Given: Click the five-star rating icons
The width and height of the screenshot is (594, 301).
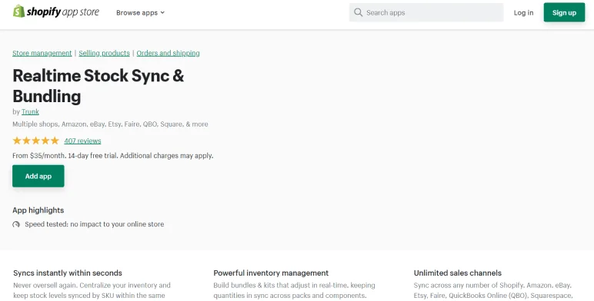Looking at the screenshot, I should (36, 141).
